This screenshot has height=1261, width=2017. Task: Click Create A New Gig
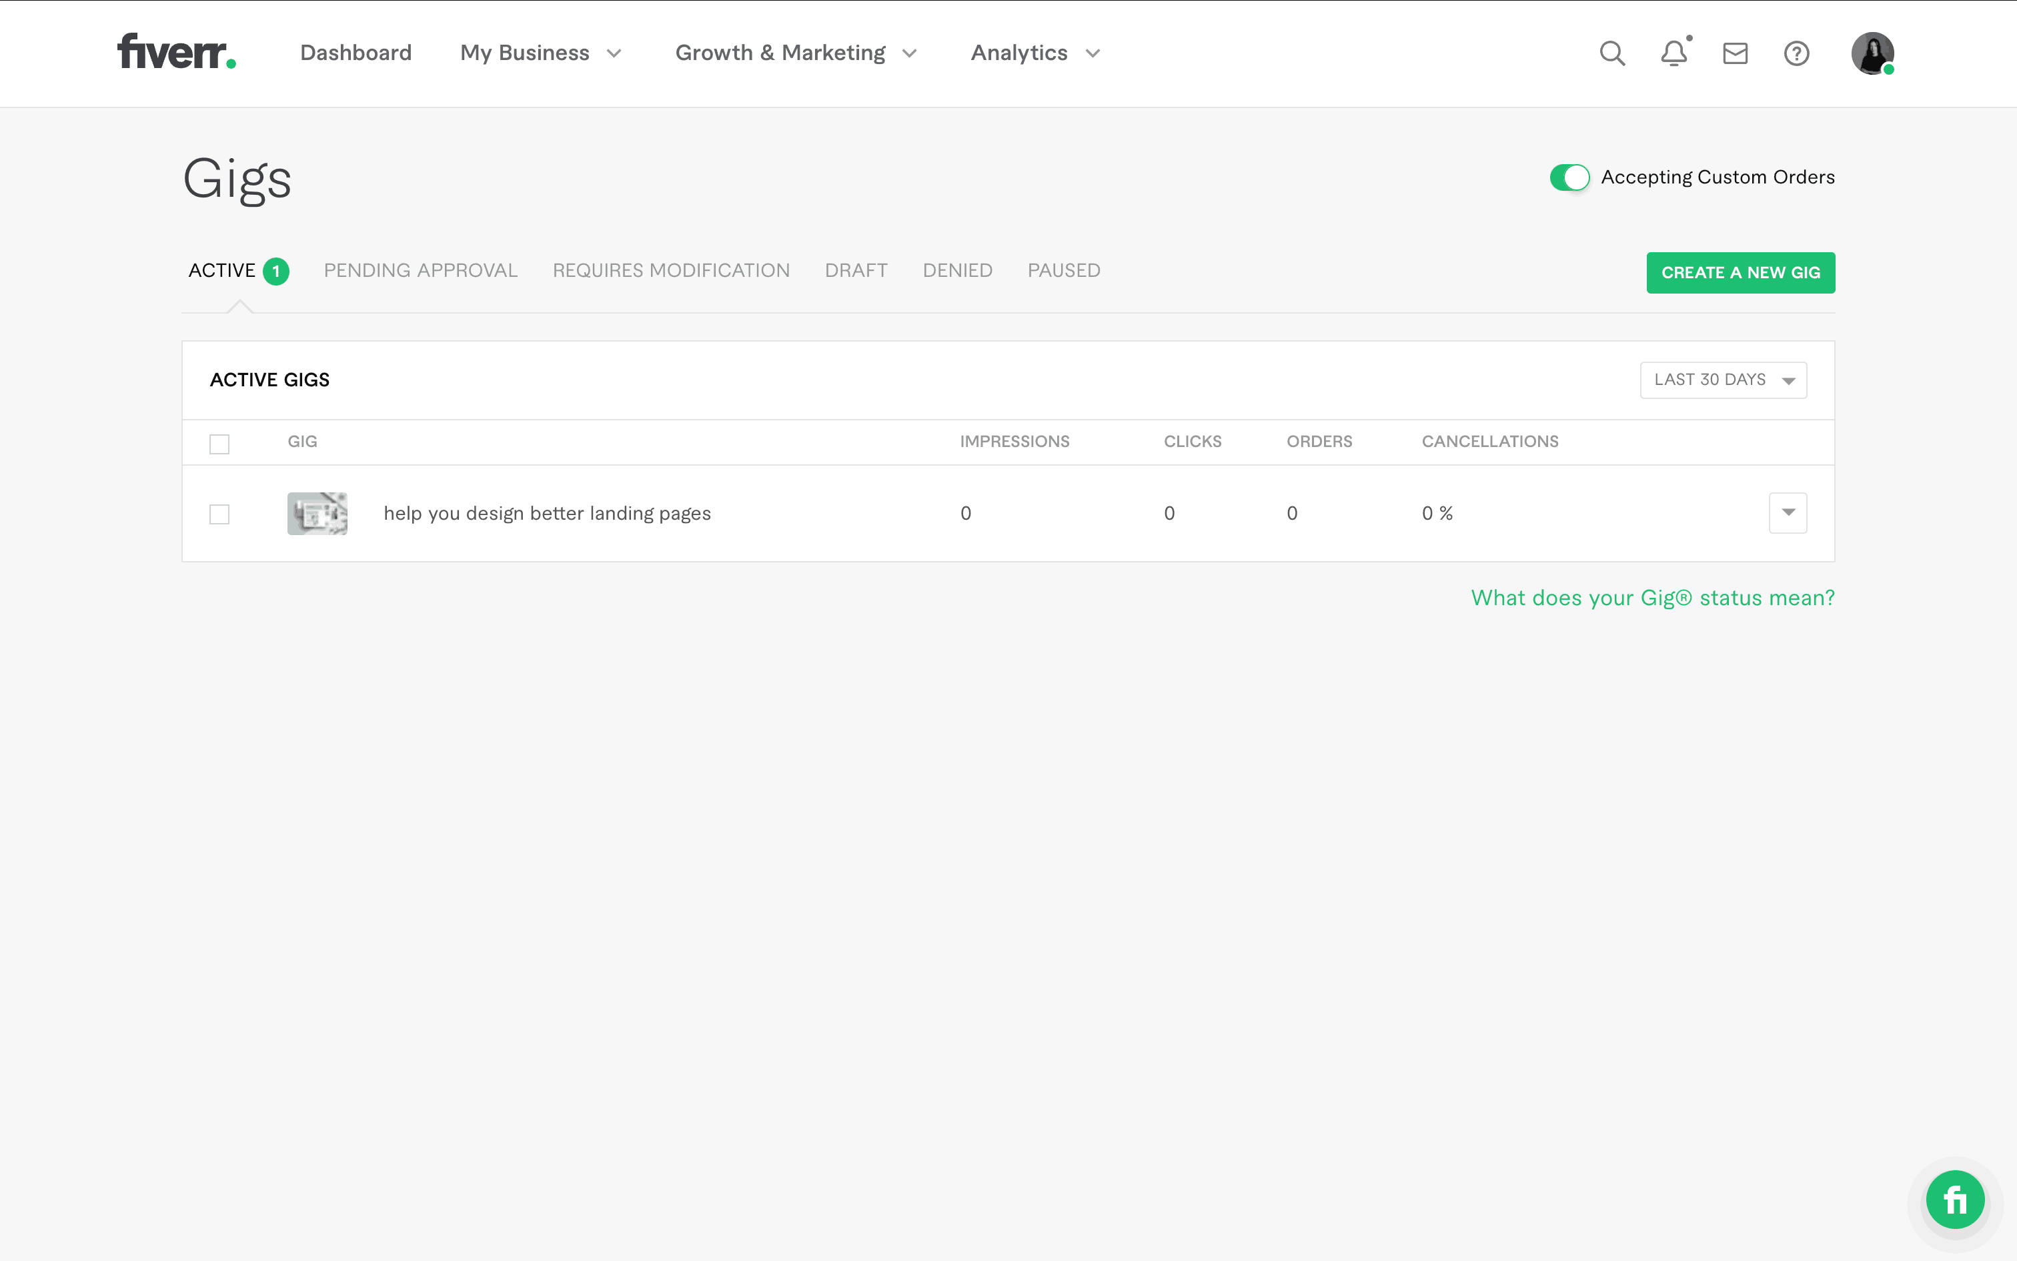1740,273
